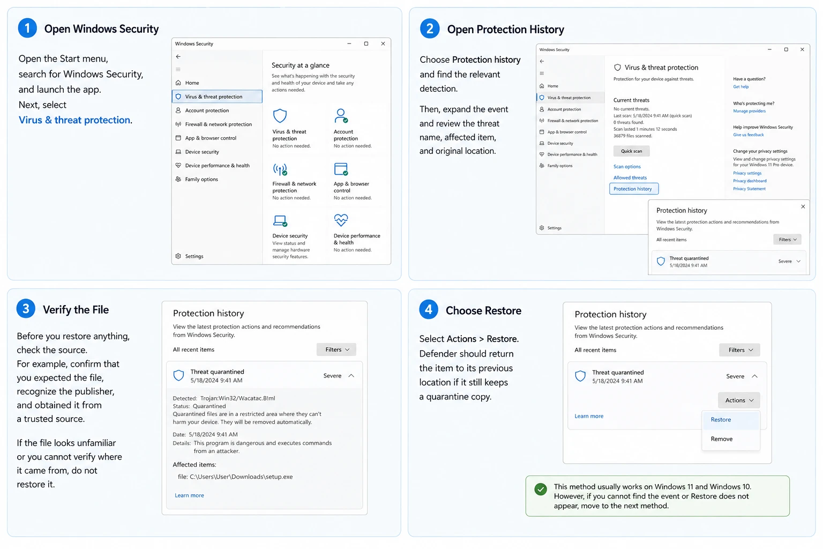Select Virus & threat protection in step 1 sidebar
The image size is (823, 549).
tap(217, 97)
